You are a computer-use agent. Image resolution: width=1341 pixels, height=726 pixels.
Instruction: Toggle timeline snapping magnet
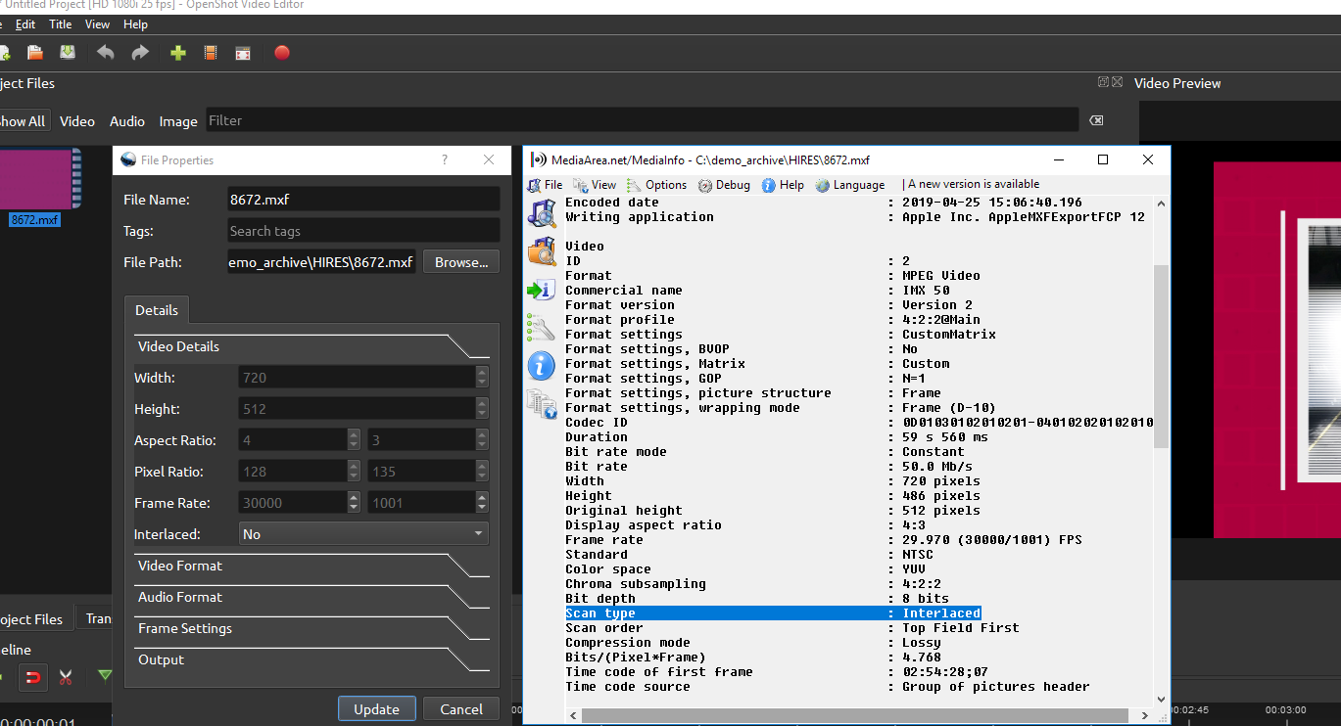click(x=33, y=676)
